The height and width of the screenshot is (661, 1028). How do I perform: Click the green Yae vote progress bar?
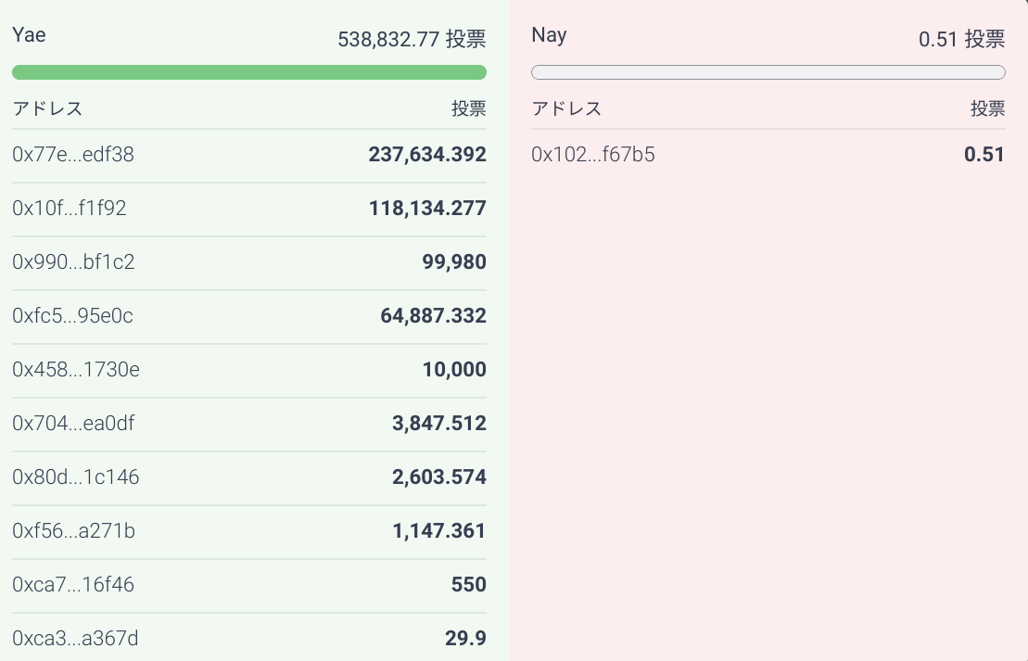pyautogui.click(x=249, y=72)
